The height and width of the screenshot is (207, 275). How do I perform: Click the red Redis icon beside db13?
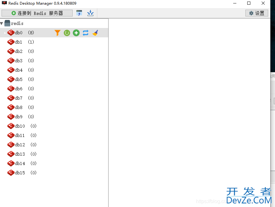tap(11, 154)
